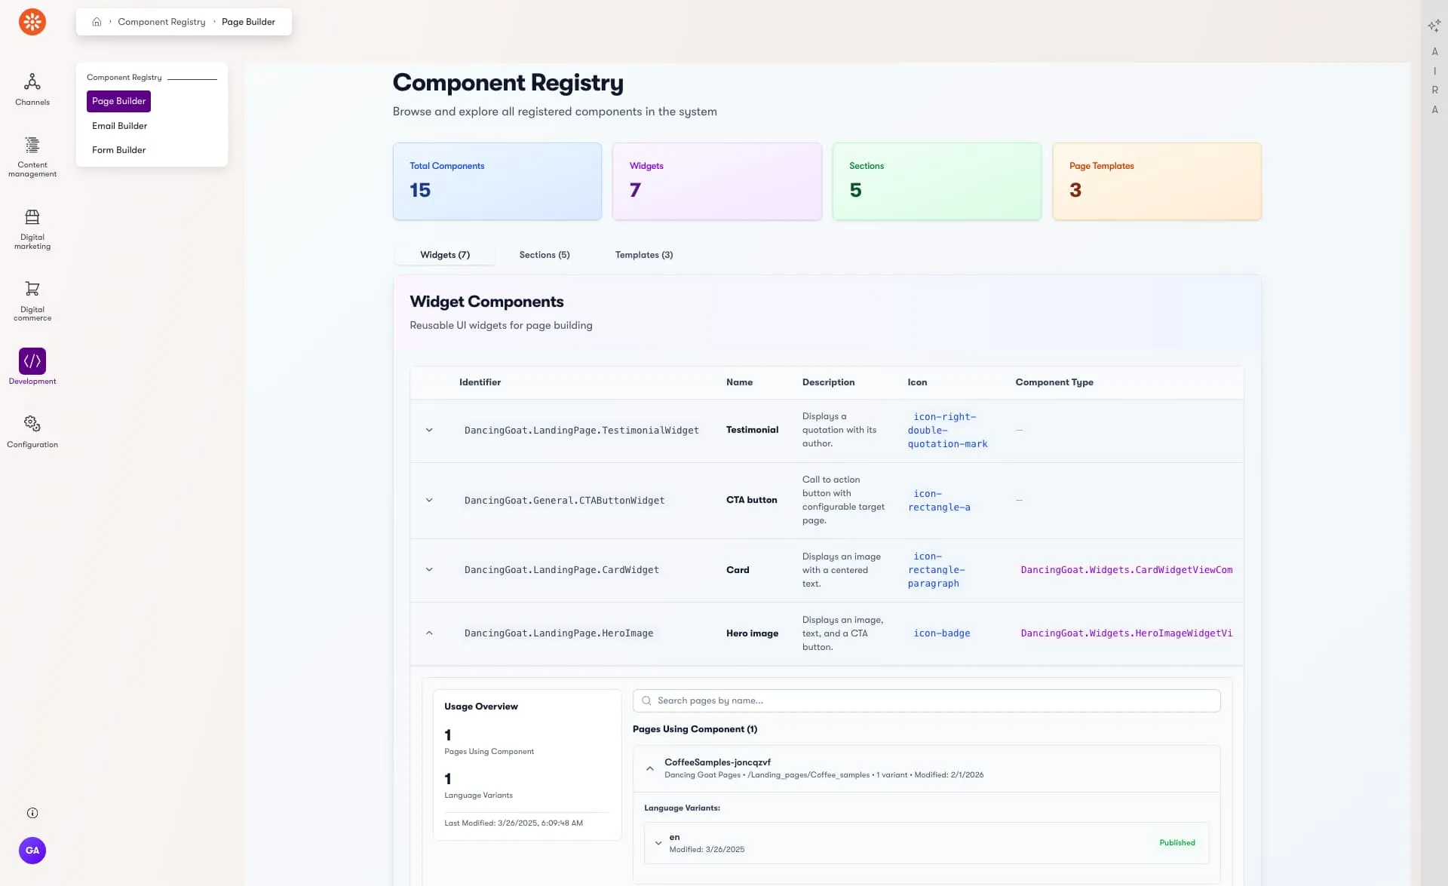Select the Development code icon
1448x886 pixels.
coord(32,361)
